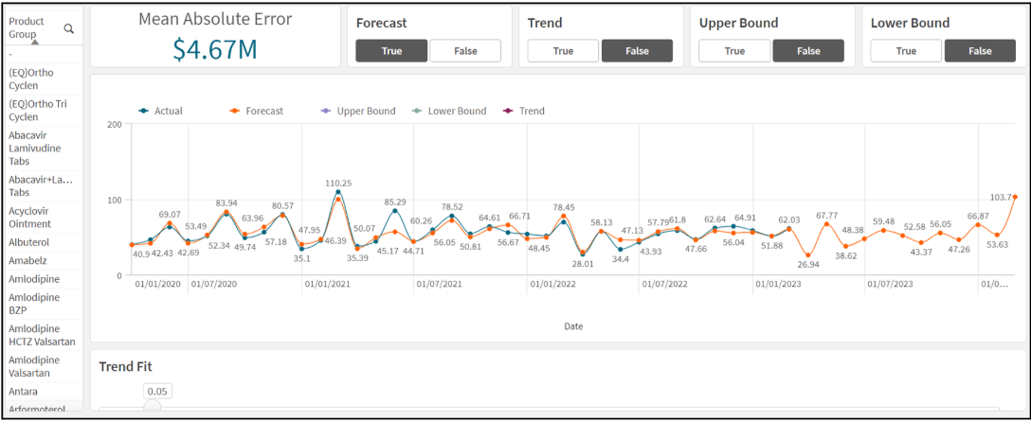
Task: Click the Trend Fit slider handle
Action: 152,409
